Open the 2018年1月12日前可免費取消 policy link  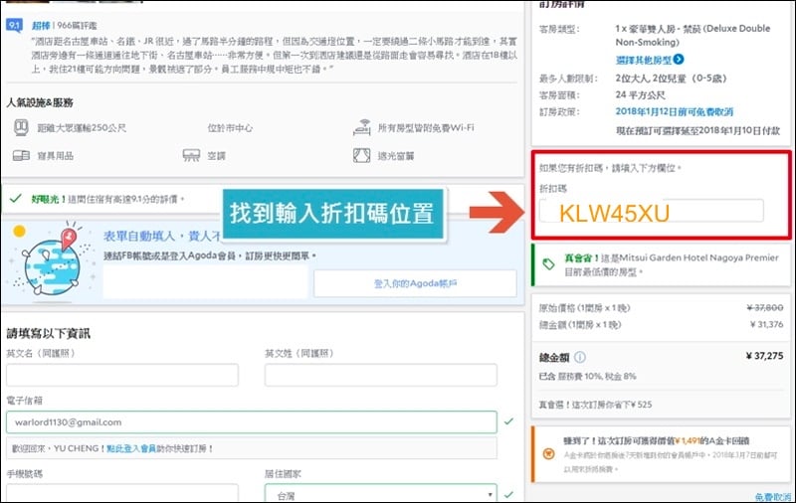click(675, 111)
